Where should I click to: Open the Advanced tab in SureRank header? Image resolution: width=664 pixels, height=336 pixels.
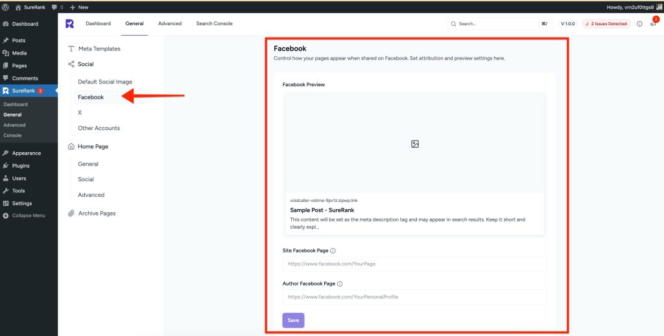[x=170, y=24]
